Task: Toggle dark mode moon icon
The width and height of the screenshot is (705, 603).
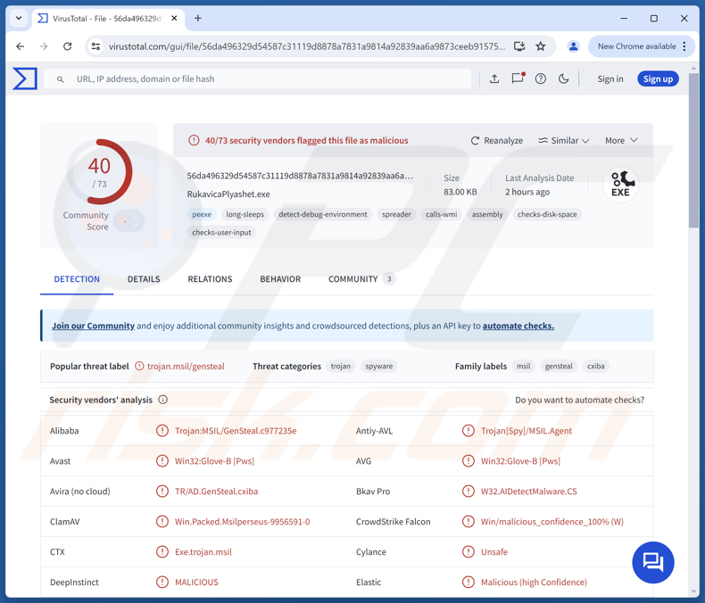Action: pyautogui.click(x=563, y=79)
